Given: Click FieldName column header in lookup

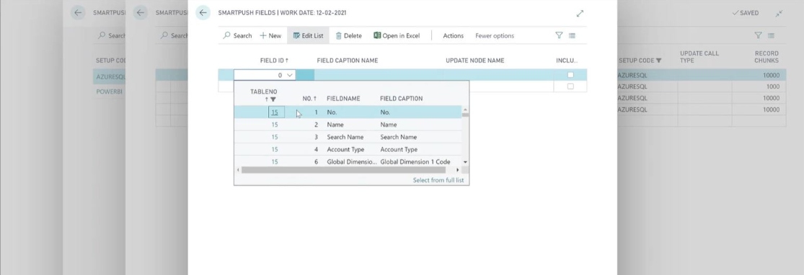Looking at the screenshot, I should [x=343, y=99].
